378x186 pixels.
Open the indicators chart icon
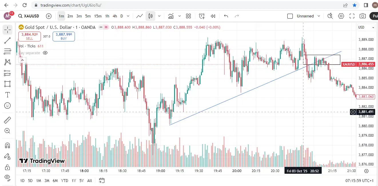pyautogui.click(x=171, y=16)
